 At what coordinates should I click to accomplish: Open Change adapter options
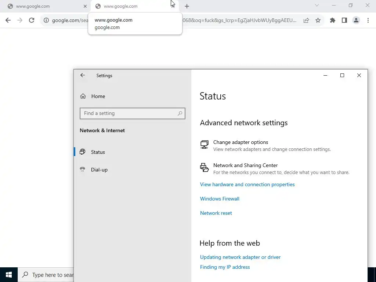[x=241, y=142]
